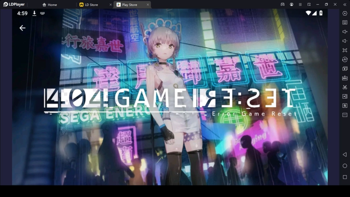Open the LDPlayer hamburger menu

(300, 4)
